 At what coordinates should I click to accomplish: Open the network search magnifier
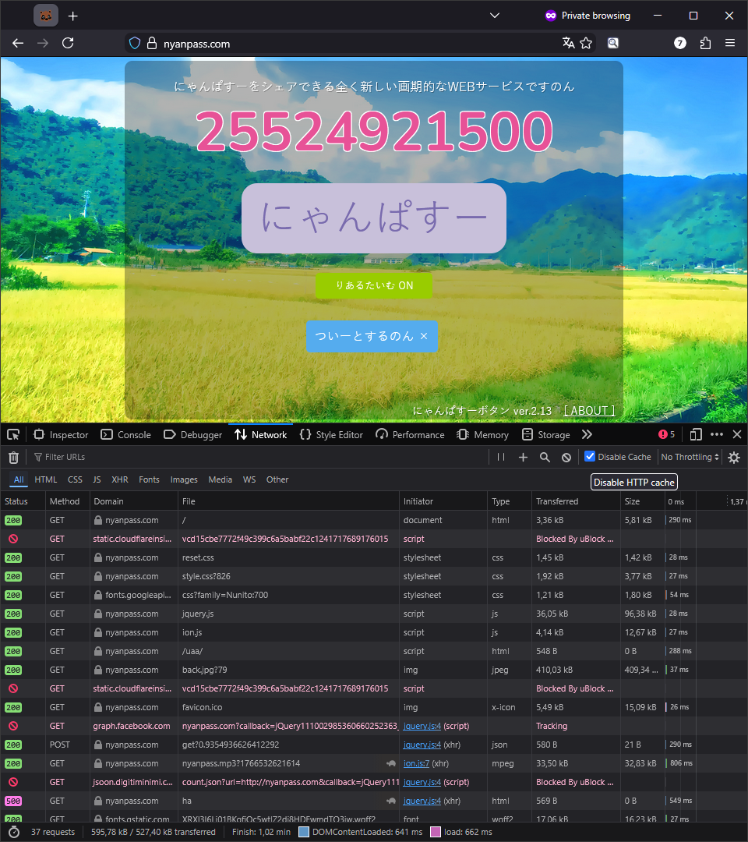click(545, 457)
